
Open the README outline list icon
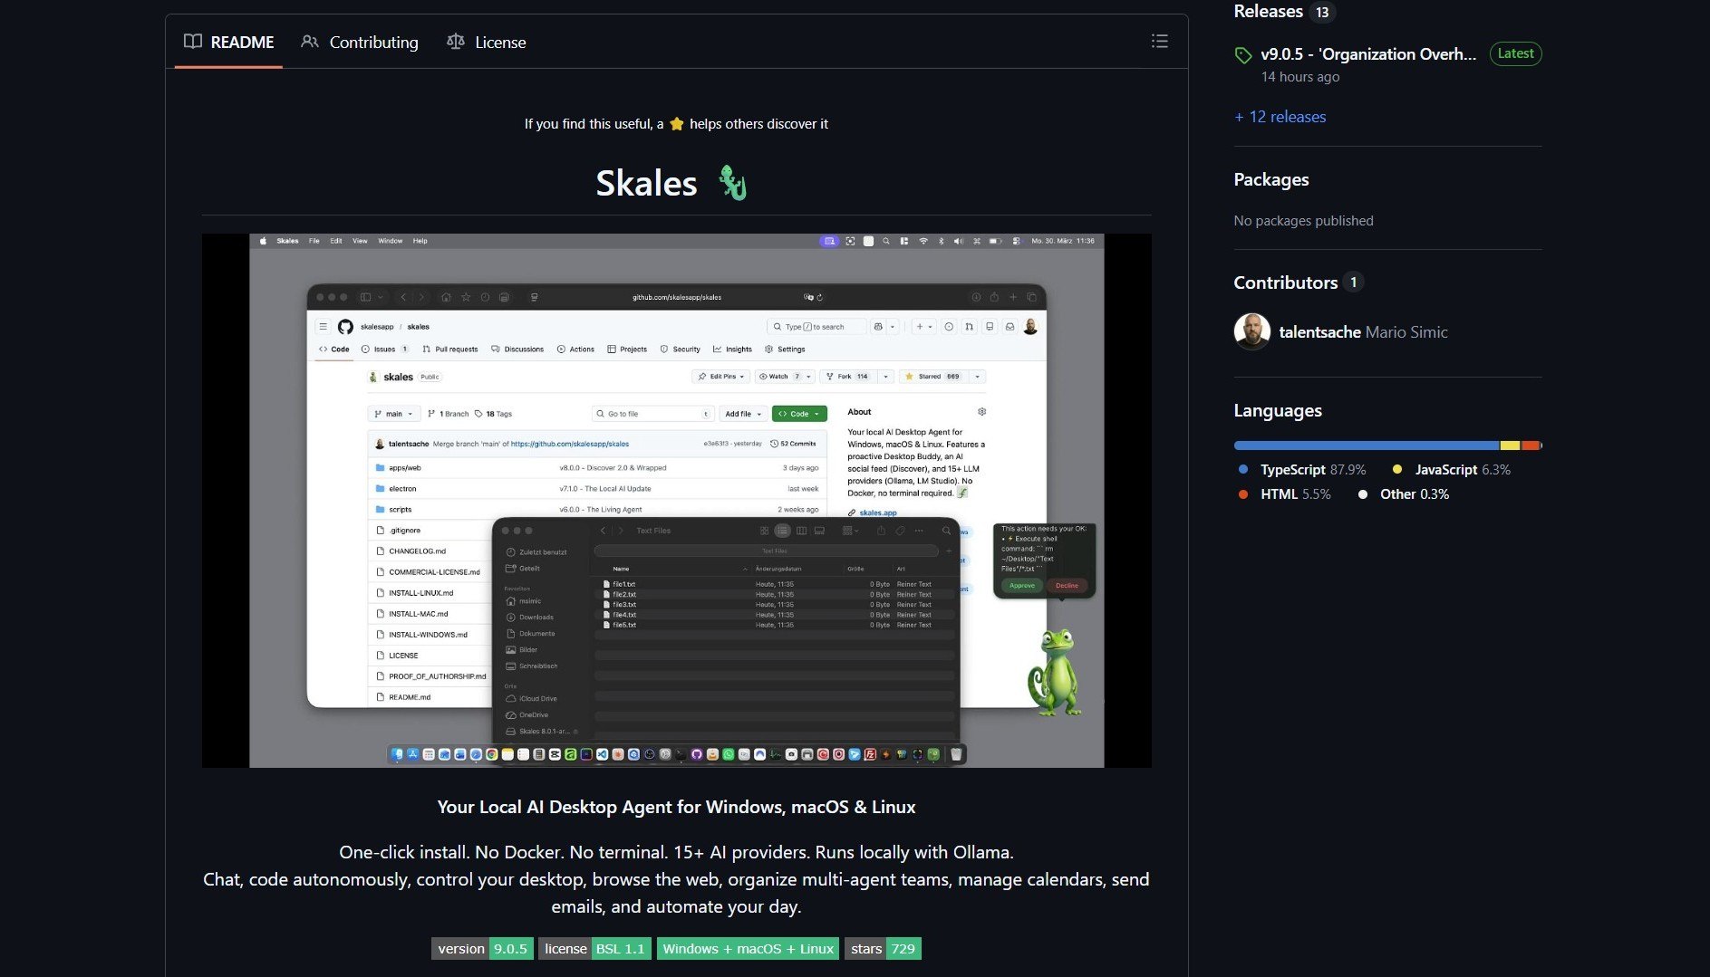1159,41
